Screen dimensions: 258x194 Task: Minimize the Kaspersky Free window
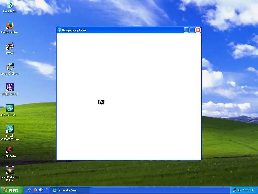tap(186, 30)
